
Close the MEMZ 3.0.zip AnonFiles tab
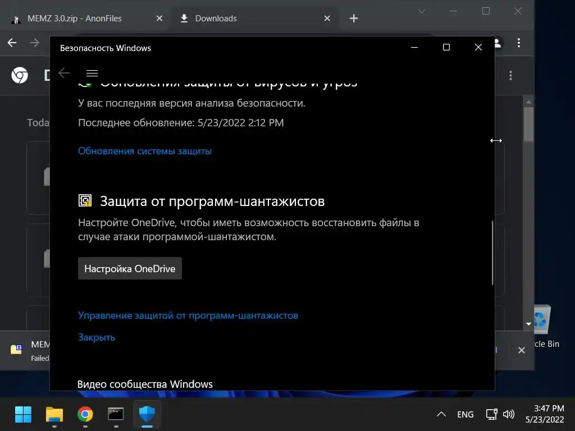[159, 19]
